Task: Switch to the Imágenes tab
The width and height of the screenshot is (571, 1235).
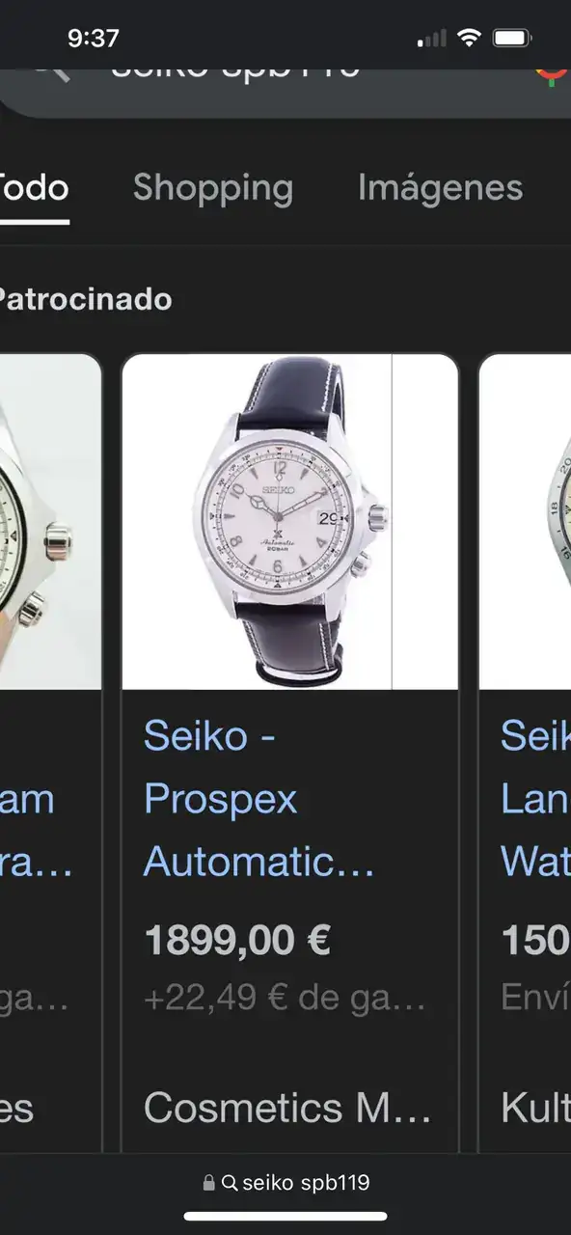Action: click(440, 188)
